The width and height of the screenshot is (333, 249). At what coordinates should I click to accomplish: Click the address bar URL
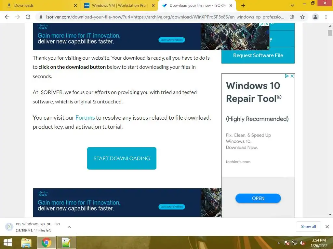pyautogui.click(x=165, y=17)
